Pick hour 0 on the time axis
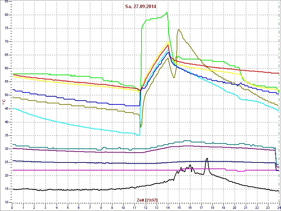 [12, 208]
